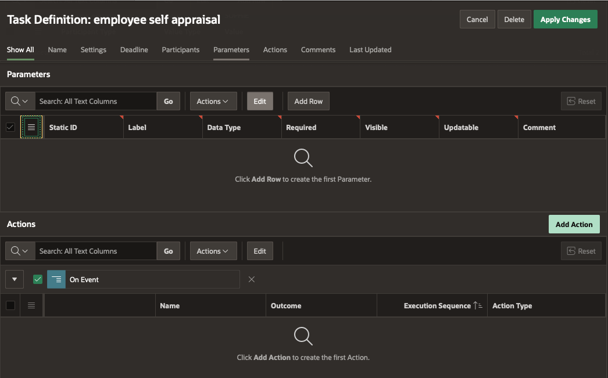The image size is (608, 378).
Task: Click Execution Sequence sort ascending icon
Action: (477, 305)
